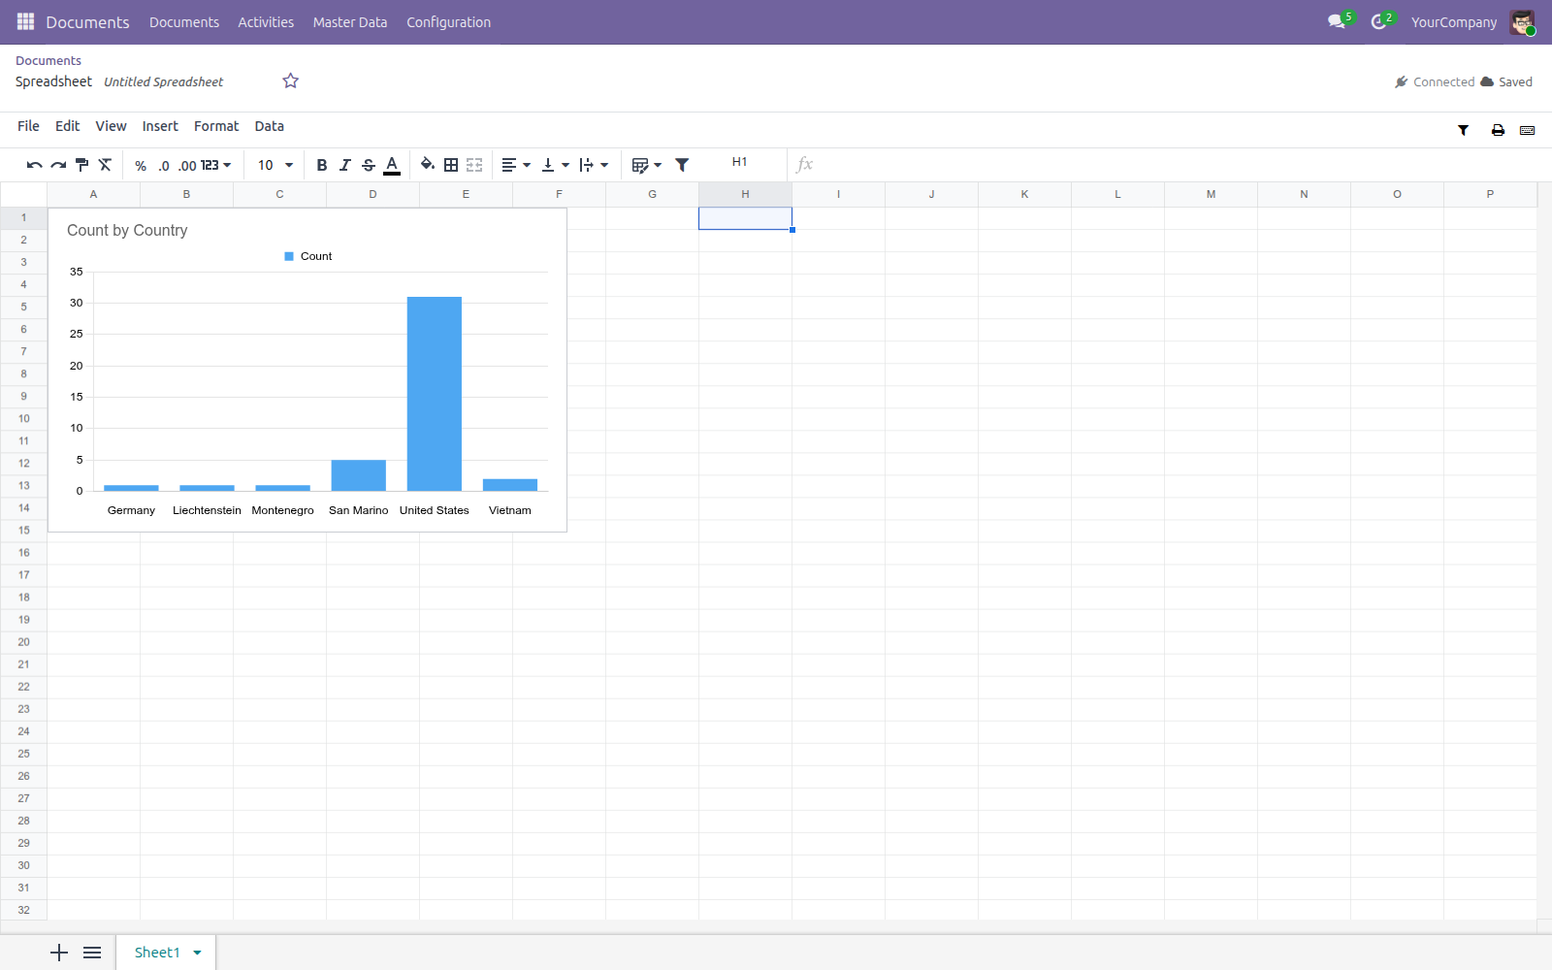Click the San Marino bar
The image size is (1552, 970).
359,475
